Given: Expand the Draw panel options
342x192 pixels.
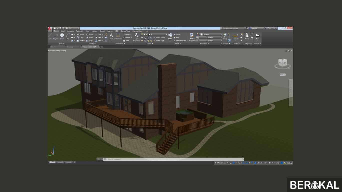Looking at the screenshot, I should [64, 44].
